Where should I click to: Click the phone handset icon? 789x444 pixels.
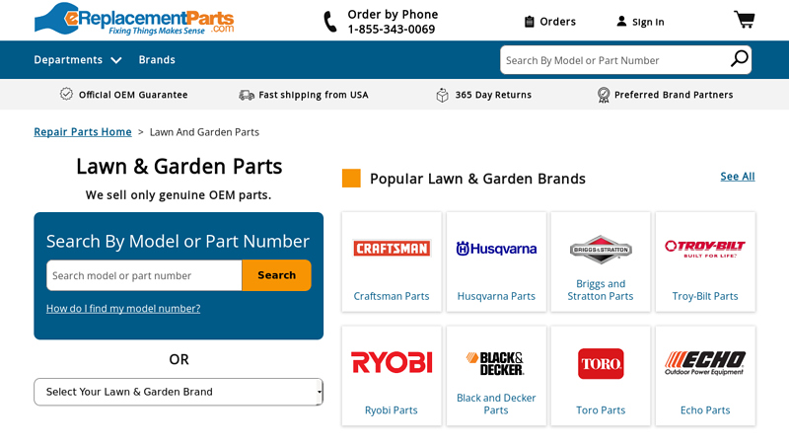coord(329,22)
